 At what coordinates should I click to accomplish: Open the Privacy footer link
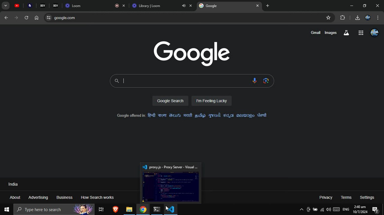tap(326, 197)
